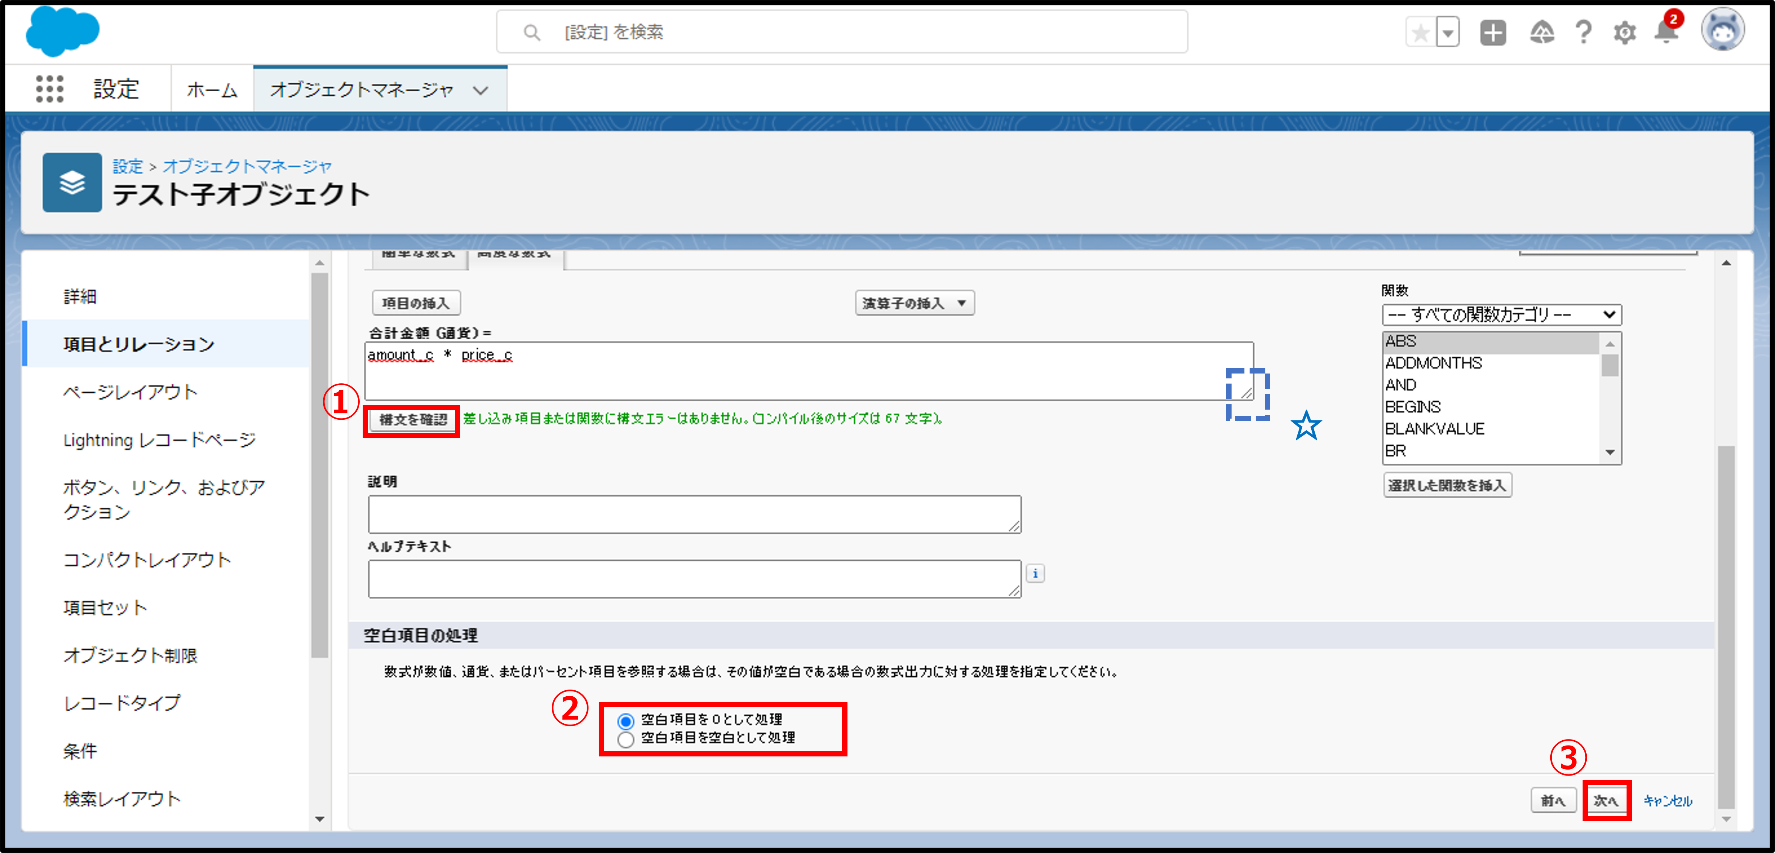The width and height of the screenshot is (1775, 853).
Task: Click in the 説明 text area
Action: click(694, 514)
